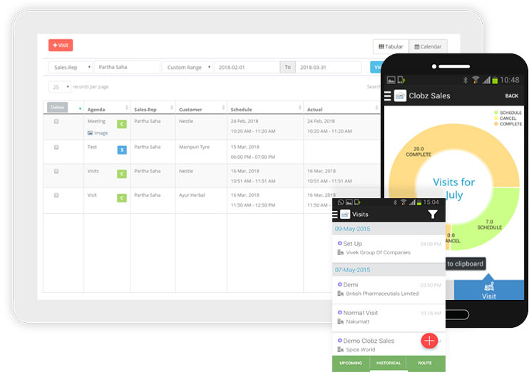Click WhatsApp icon in Visits status bar
The height and width of the screenshot is (372, 529).
click(341, 202)
